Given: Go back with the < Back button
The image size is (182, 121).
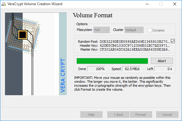Looking at the screenshot, I should coord(118,115).
